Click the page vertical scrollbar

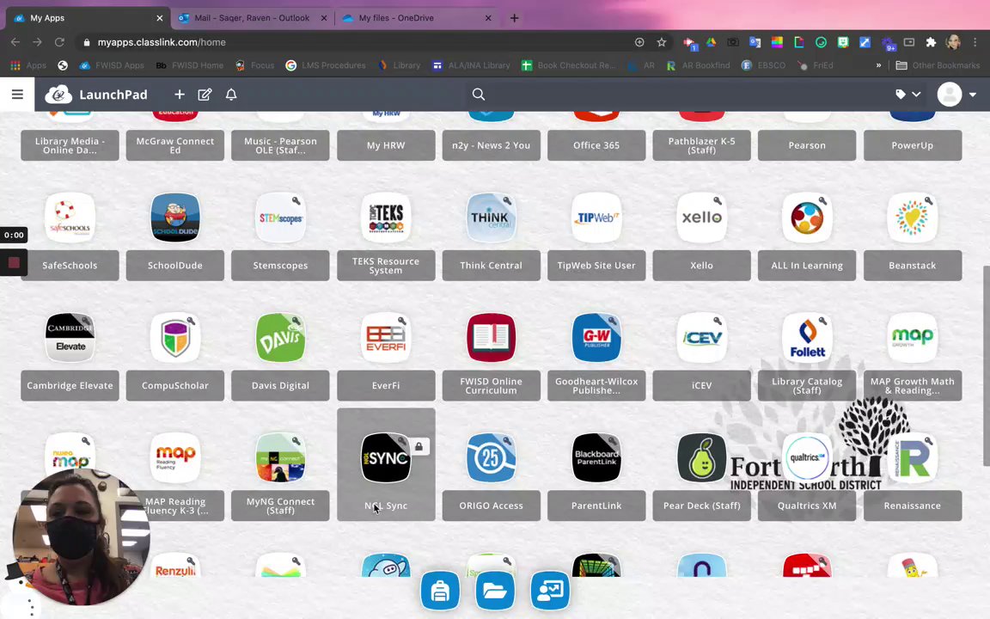pyautogui.click(x=987, y=366)
